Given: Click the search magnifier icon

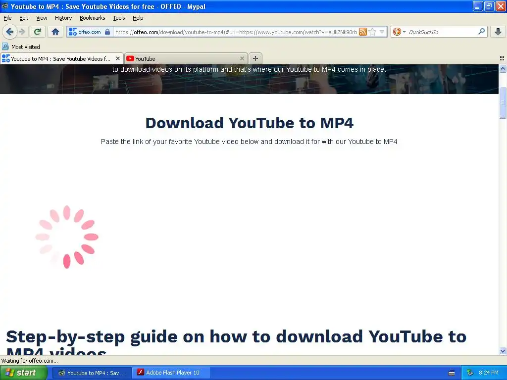Looking at the screenshot, I should tap(481, 31).
